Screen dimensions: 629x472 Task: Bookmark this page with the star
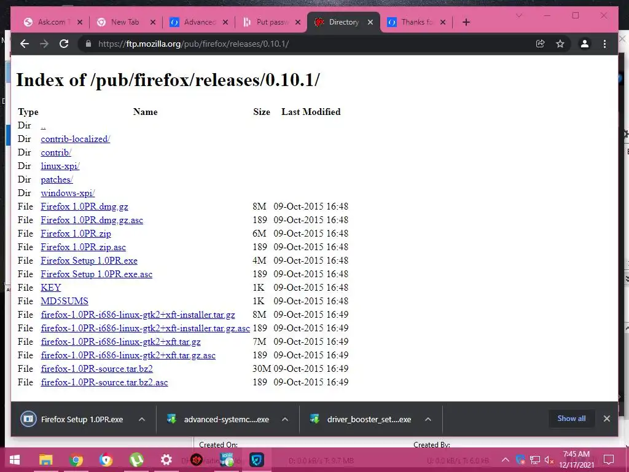pos(560,44)
